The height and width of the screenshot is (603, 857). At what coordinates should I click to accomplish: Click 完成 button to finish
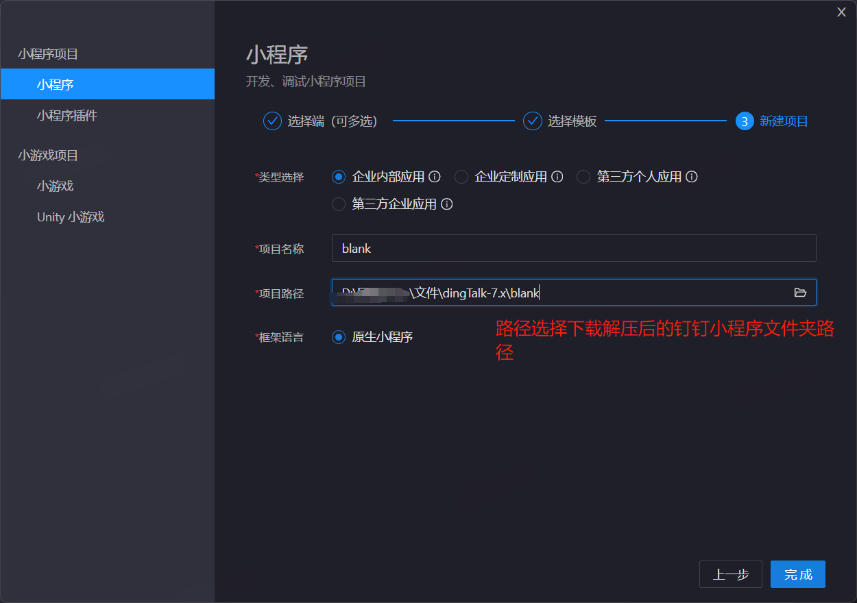click(x=797, y=574)
